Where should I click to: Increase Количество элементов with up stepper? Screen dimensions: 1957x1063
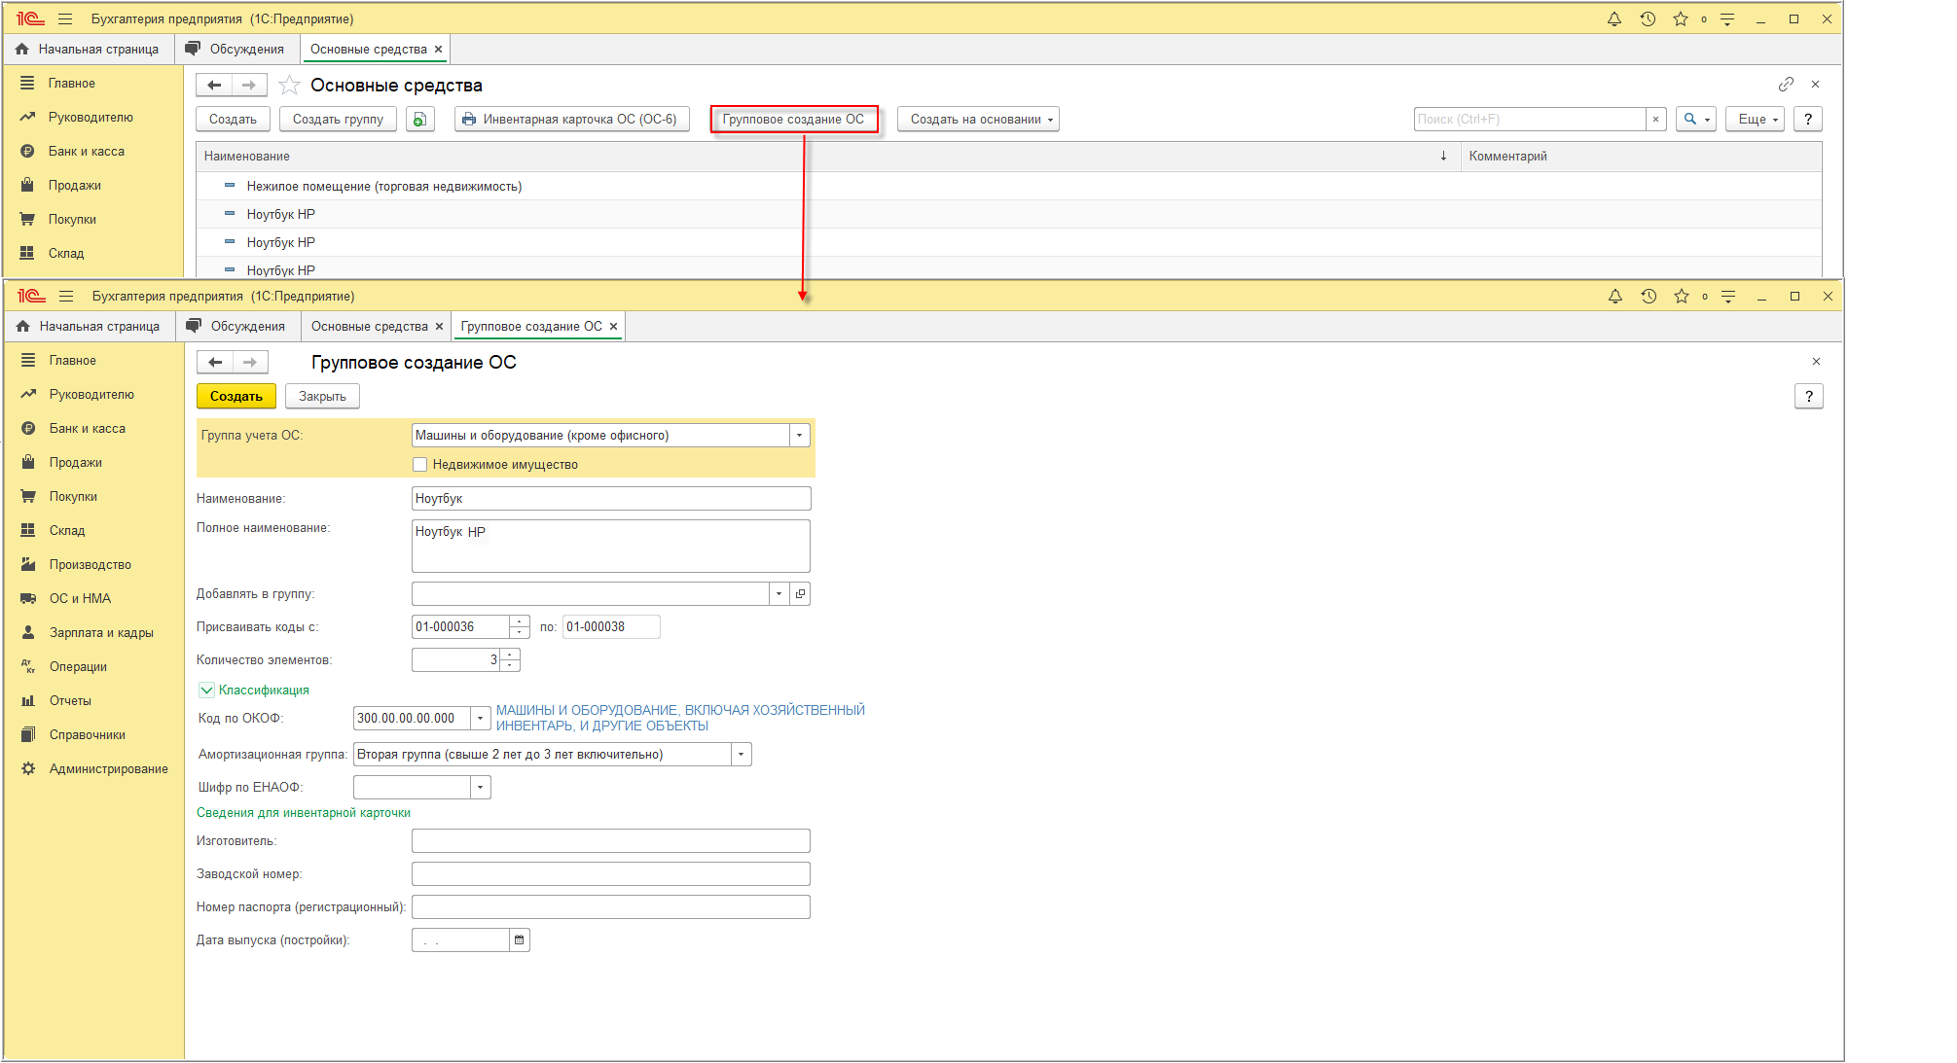[510, 655]
